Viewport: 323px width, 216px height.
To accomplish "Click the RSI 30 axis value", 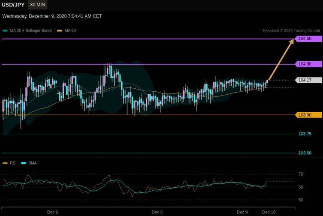I will point(301,200).
